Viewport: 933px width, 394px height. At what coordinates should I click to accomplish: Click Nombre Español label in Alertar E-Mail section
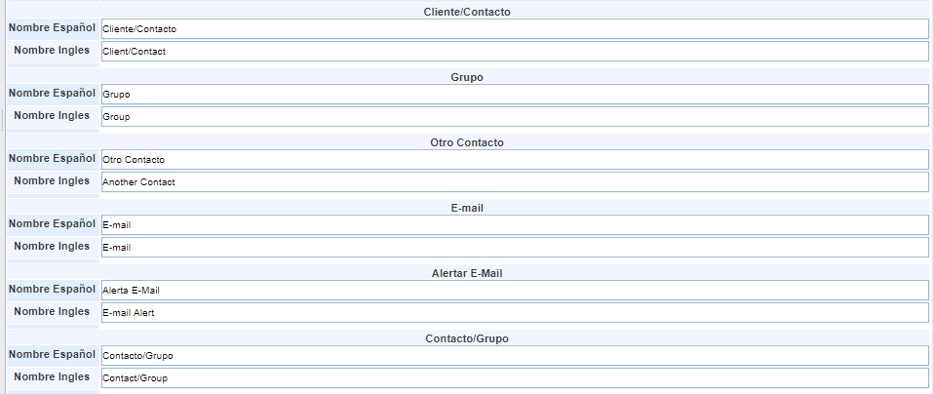(x=52, y=289)
